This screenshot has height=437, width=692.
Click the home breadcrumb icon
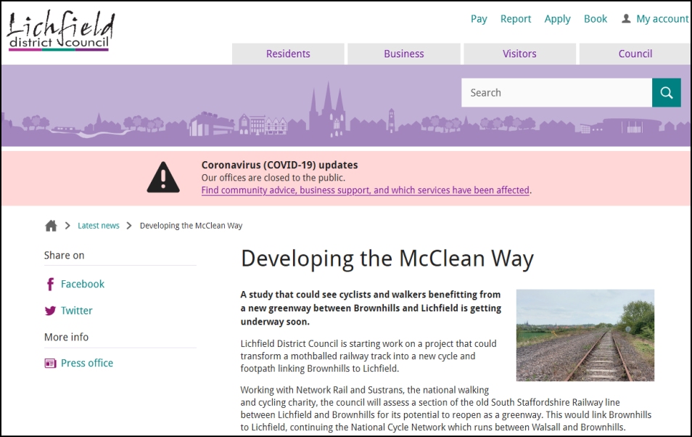52,226
